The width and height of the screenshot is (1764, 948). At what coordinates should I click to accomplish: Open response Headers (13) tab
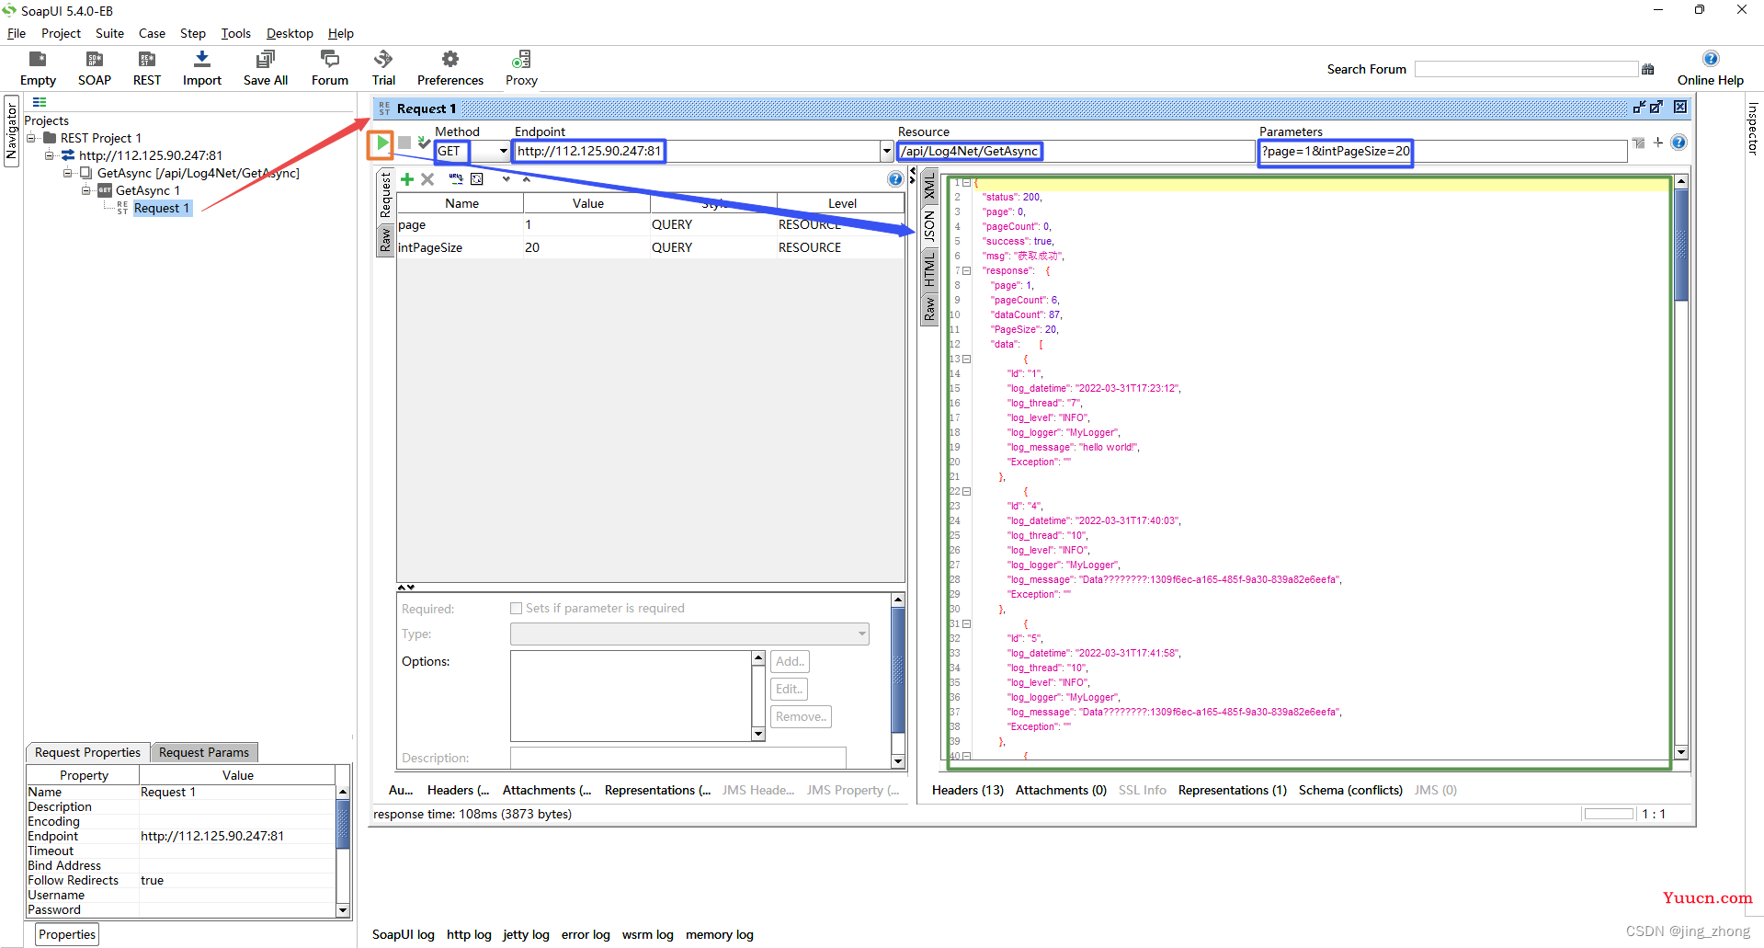point(967,790)
